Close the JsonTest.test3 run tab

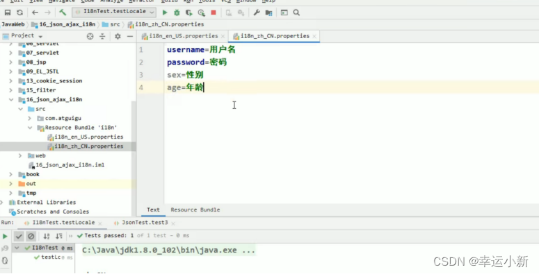[x=173, y=223]
